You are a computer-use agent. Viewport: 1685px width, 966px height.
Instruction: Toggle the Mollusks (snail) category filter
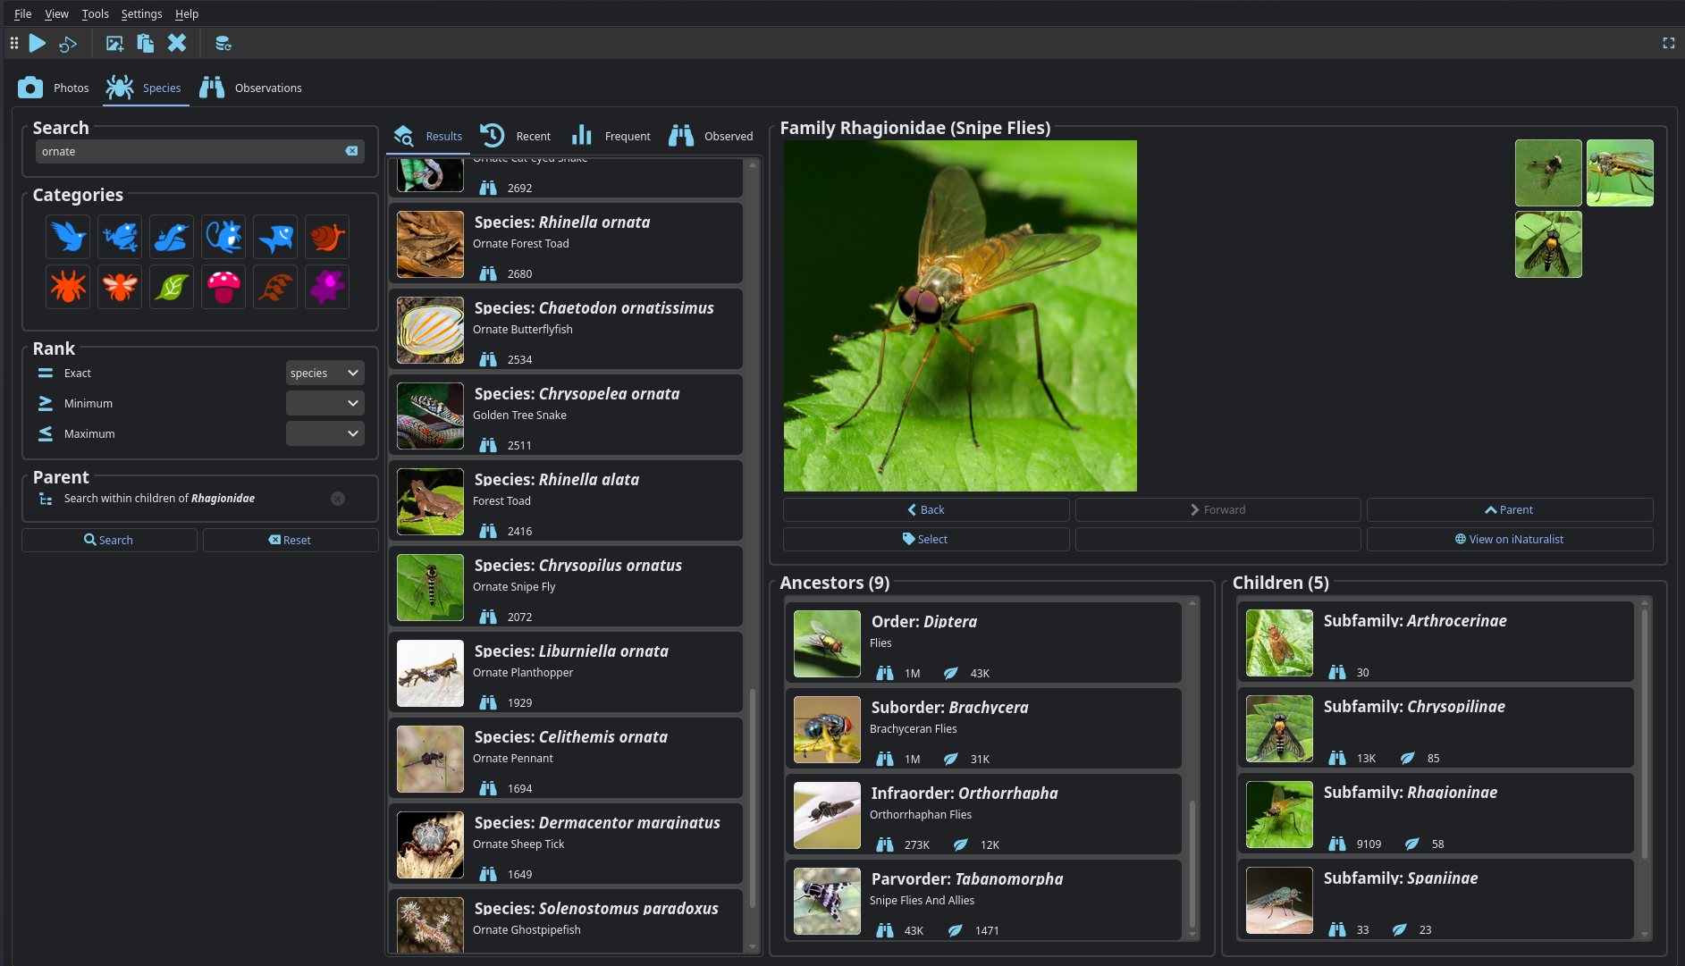pyautogui.click(x=327, y=237)
